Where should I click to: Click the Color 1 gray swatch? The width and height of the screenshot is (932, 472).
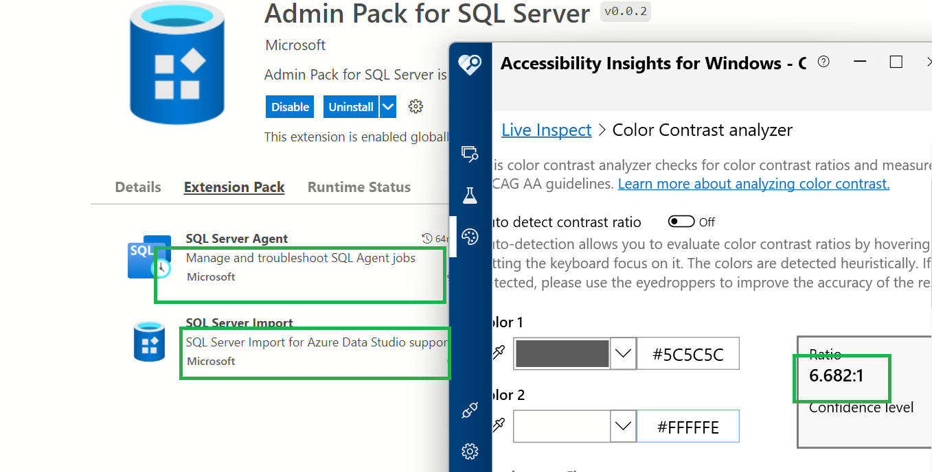point(561,353)
